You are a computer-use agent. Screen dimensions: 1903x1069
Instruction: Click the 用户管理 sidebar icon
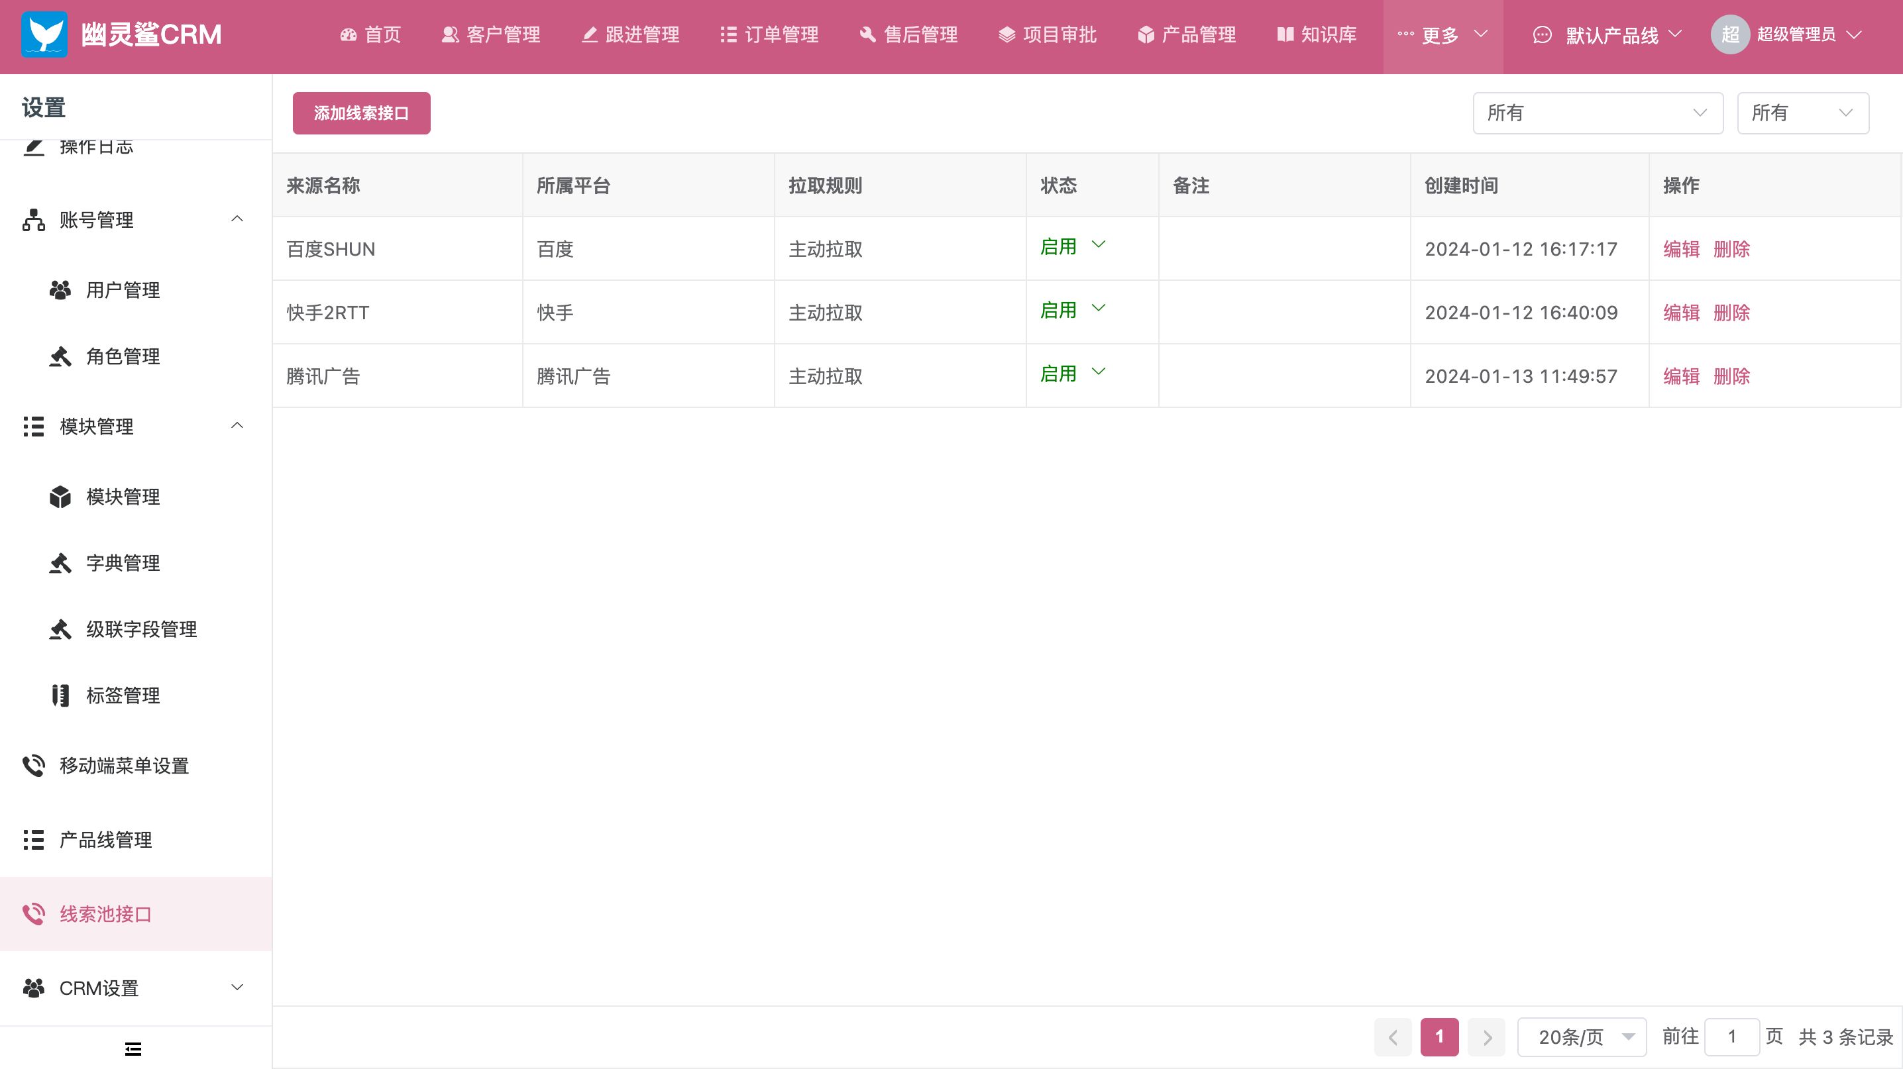(62, 290)
